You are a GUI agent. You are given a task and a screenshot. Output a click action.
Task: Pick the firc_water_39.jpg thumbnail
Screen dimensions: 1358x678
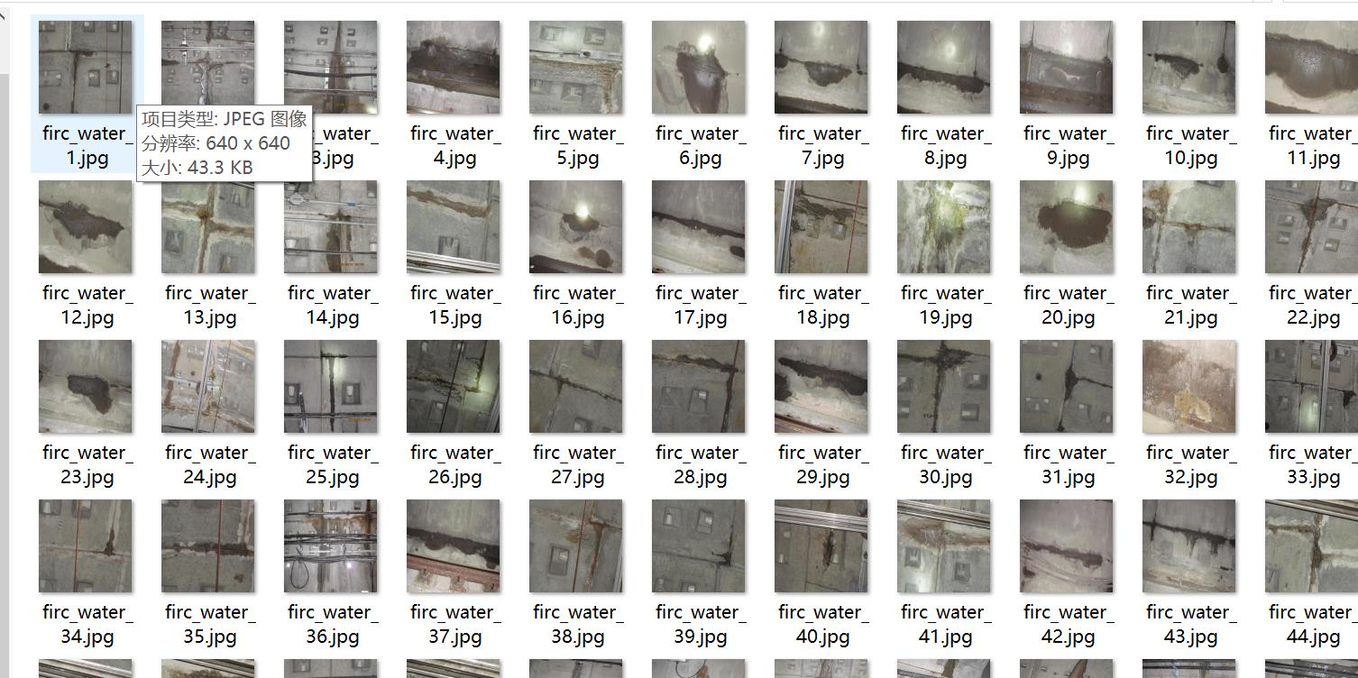tap(699, 546)
